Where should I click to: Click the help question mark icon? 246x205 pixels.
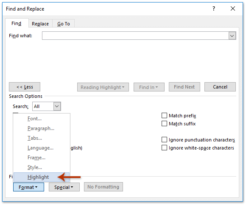[213, 8]
